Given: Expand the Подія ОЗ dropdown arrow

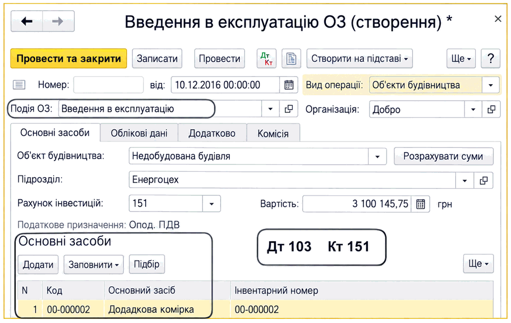Looking at the screenshot, I should coord(271,109).
